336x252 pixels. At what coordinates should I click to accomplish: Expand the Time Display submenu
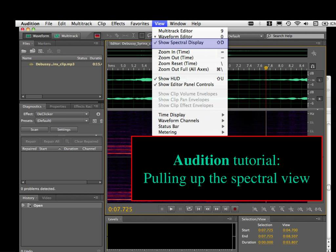coord(190,115)
